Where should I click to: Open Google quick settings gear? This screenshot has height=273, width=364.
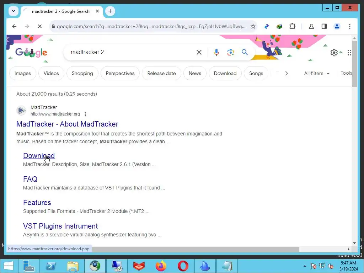(x=334, y=53)
